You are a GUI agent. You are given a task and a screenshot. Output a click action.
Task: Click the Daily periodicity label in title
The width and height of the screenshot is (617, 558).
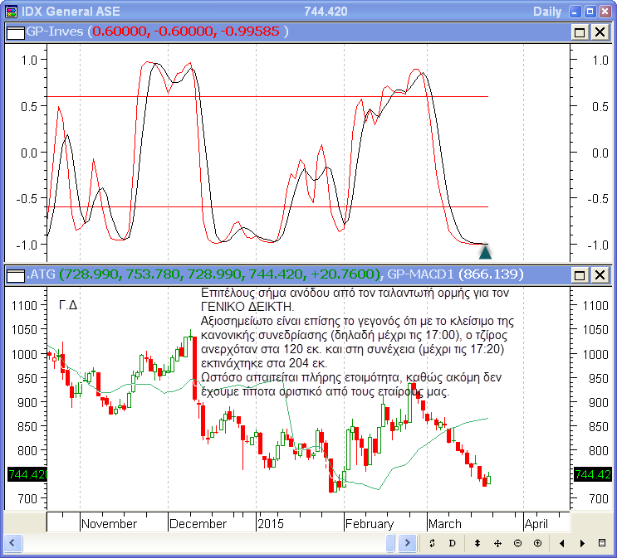click(547, 12)
